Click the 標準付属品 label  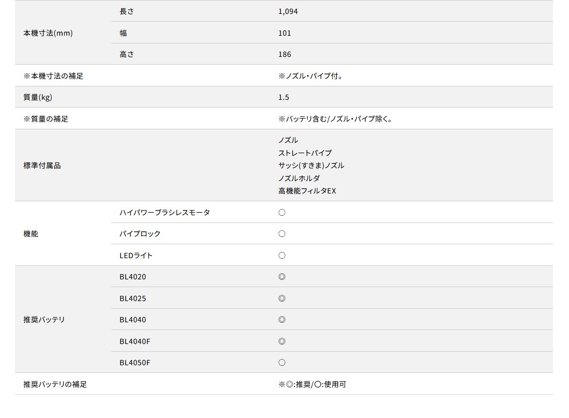tap(42, 166)
